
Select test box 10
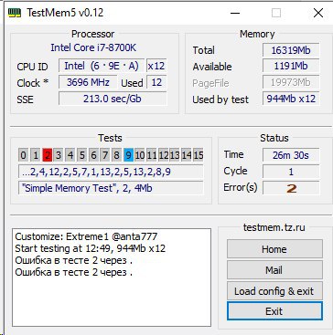click(140, 155)
